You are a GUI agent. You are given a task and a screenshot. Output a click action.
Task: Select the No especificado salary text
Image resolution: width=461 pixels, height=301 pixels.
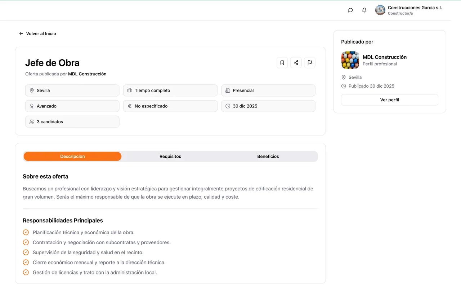click(151, 106)
